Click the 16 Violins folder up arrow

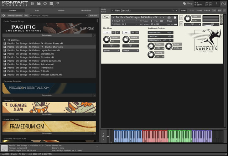5,40
